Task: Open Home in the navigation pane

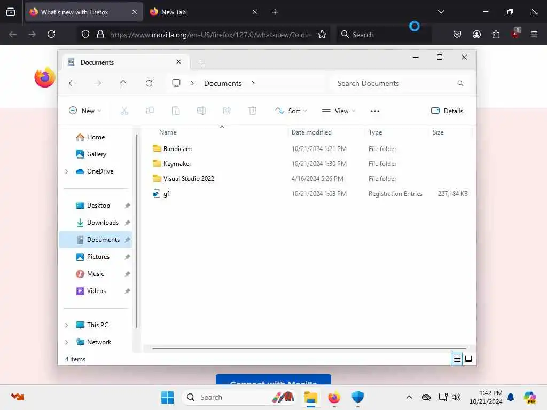Action: point(96,137)
